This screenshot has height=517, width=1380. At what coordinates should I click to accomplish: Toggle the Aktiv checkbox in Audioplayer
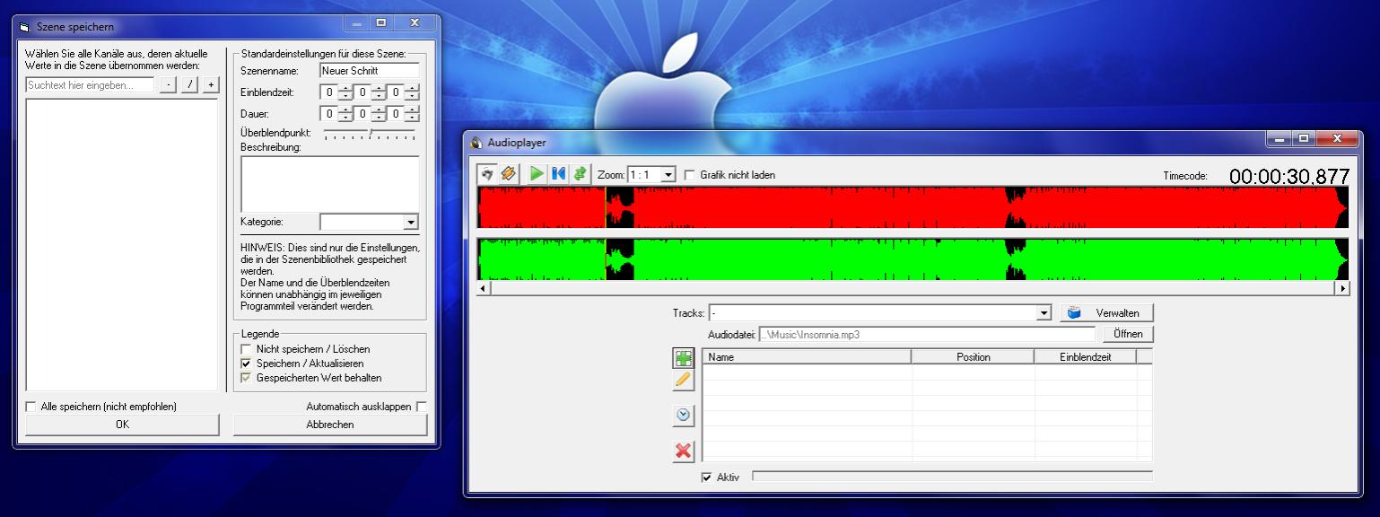pos(707,478)
